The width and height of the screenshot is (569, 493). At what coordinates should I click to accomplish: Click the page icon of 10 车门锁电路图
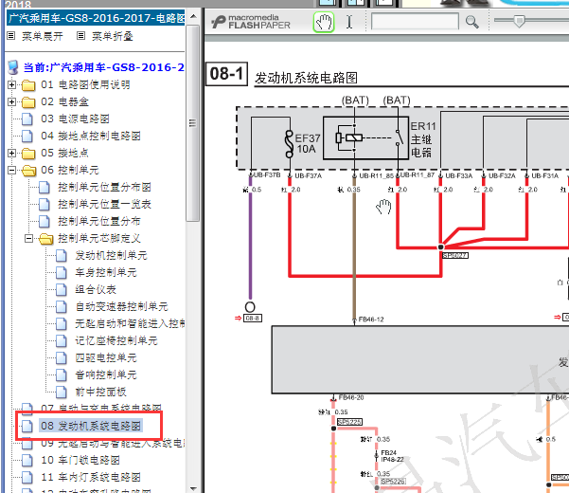[27, 461]
